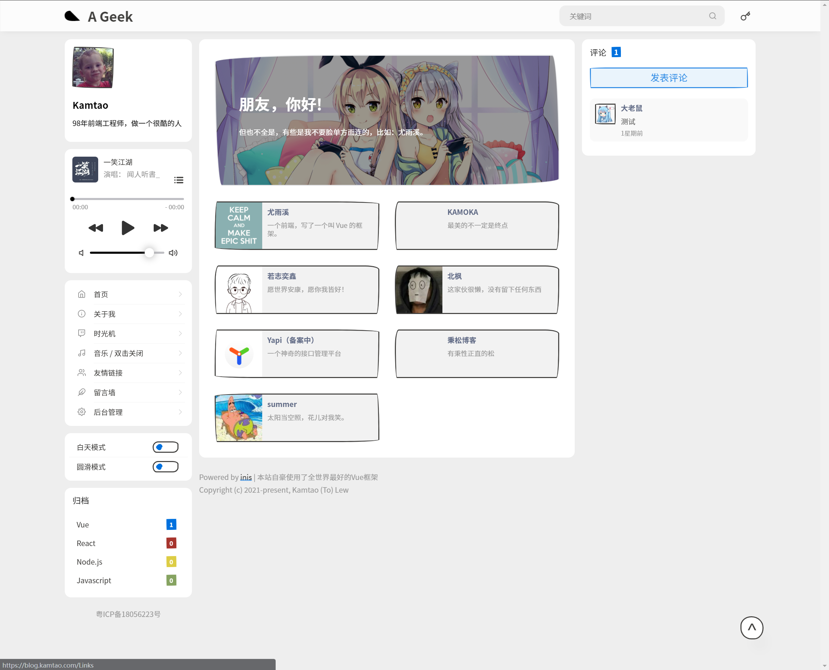Click the low volume speaker icon
829x670 pixels.
click(81, 253)
